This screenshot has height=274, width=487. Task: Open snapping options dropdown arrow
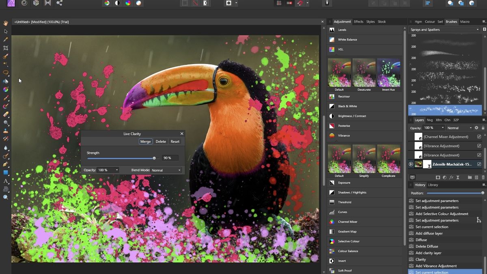click(308, 3)
